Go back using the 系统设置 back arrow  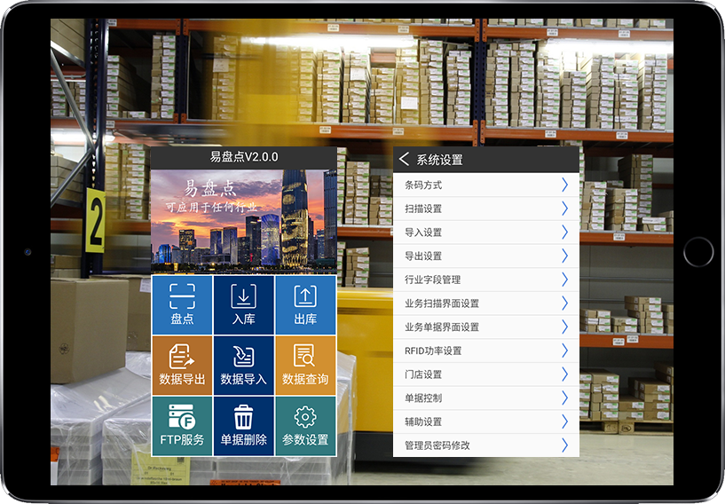[x=405, y=160]
